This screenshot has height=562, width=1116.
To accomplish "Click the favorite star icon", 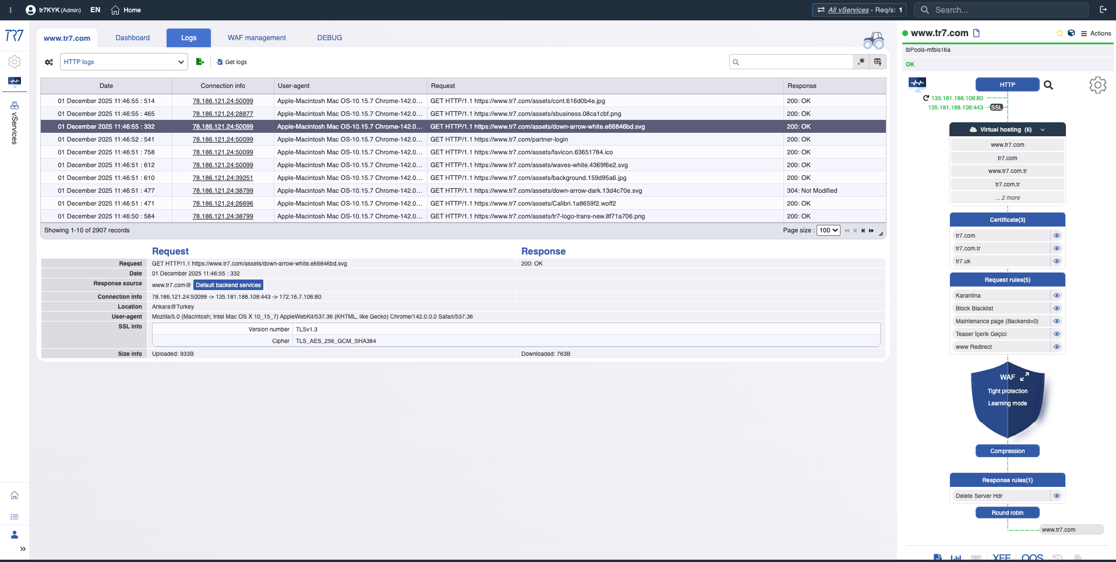I will tap(1060, 33).
